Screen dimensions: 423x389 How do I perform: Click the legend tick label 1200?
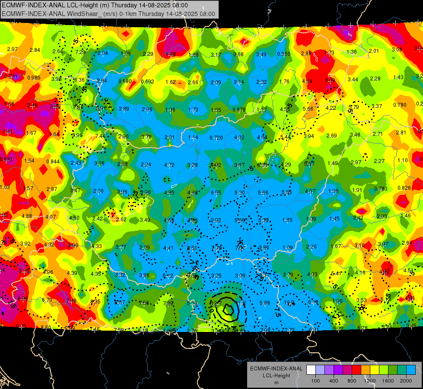369,381
